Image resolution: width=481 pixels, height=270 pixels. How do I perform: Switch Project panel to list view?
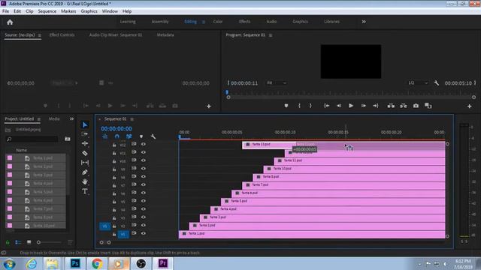[x=18, y=242]
